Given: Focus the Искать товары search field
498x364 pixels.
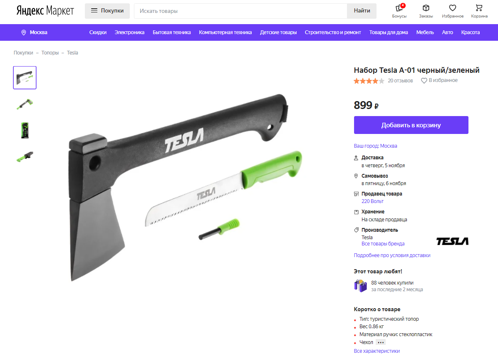Looking at the screenshot, I should click(x=240, y=11).
